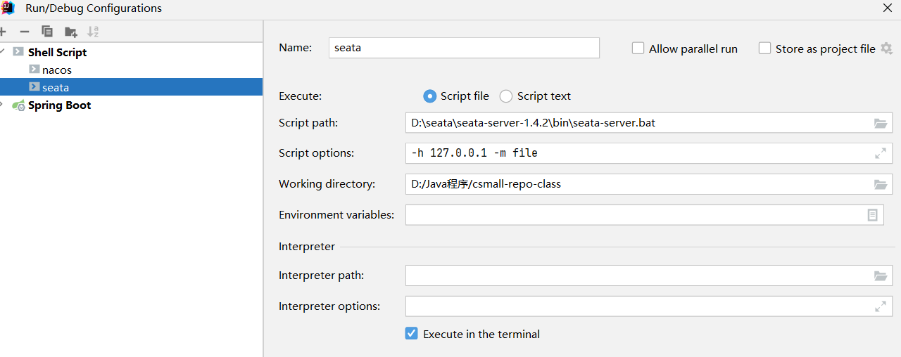Browse for the working directory folder
901x357 pixels.
tap(881, 184)
